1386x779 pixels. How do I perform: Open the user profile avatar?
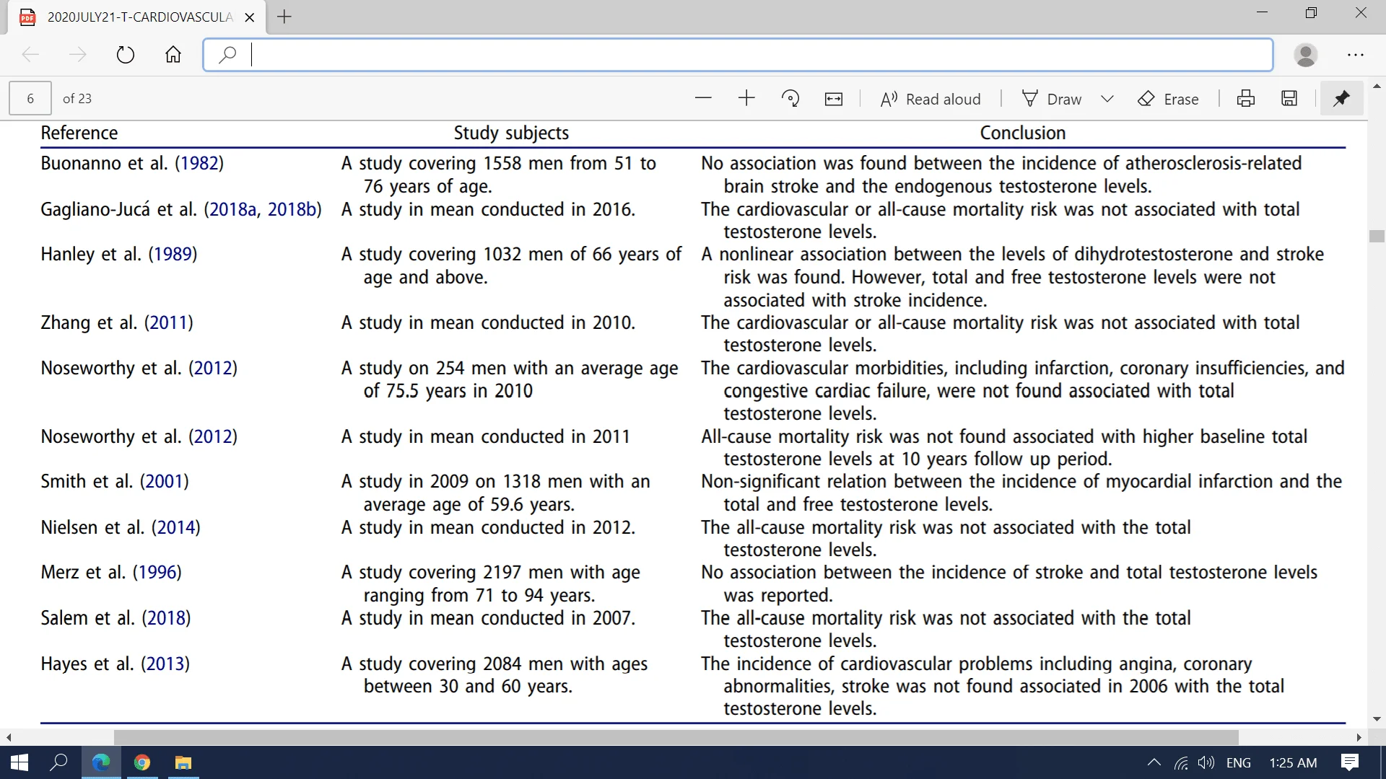pos(1306,55)
